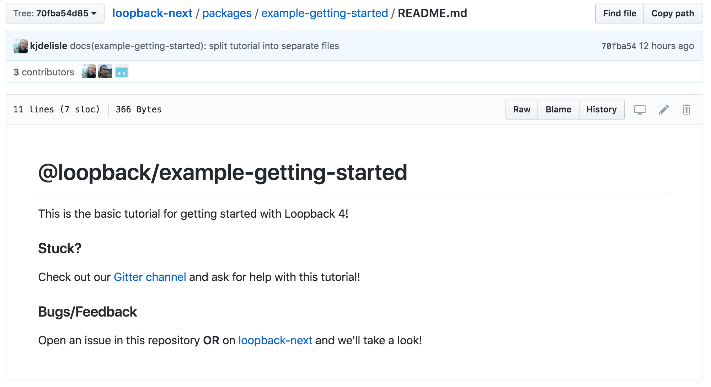Click kjdelisle's avatar in commit bar
Screen dimensions: 711x387
21,46
